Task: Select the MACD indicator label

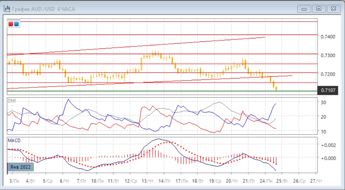Action: click(14, 140)
